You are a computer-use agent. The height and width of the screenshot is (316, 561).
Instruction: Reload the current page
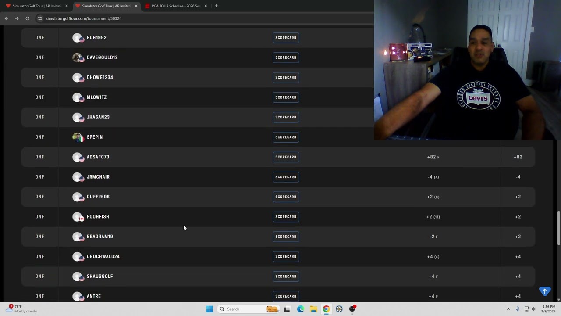coord(27,18)
